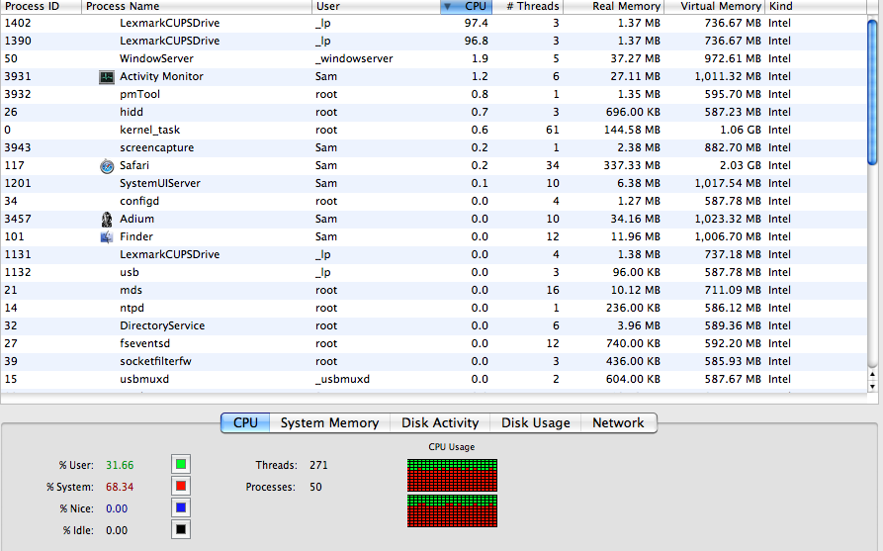883x551 pixels.
Task: Select LexmarkCUPSDrive process with PID 1390
Action: (x=434, y=42)
